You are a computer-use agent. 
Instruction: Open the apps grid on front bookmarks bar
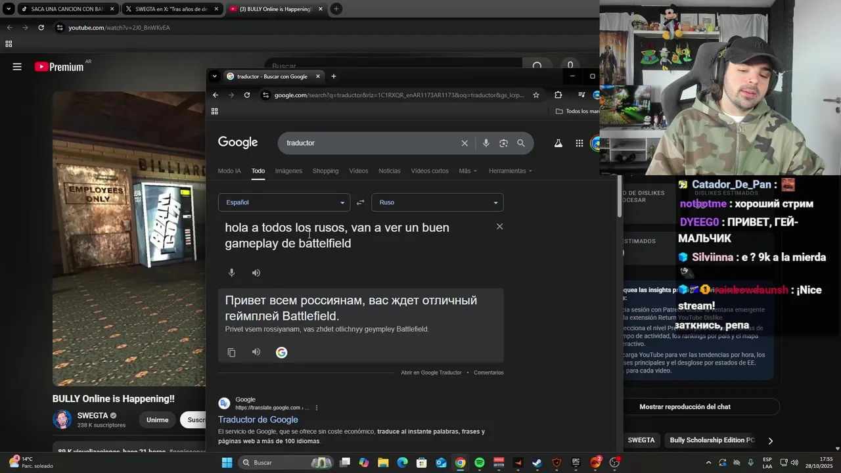214,112
